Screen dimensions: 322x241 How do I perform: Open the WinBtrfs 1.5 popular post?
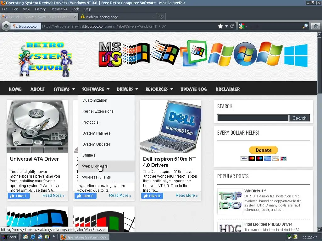255,191
